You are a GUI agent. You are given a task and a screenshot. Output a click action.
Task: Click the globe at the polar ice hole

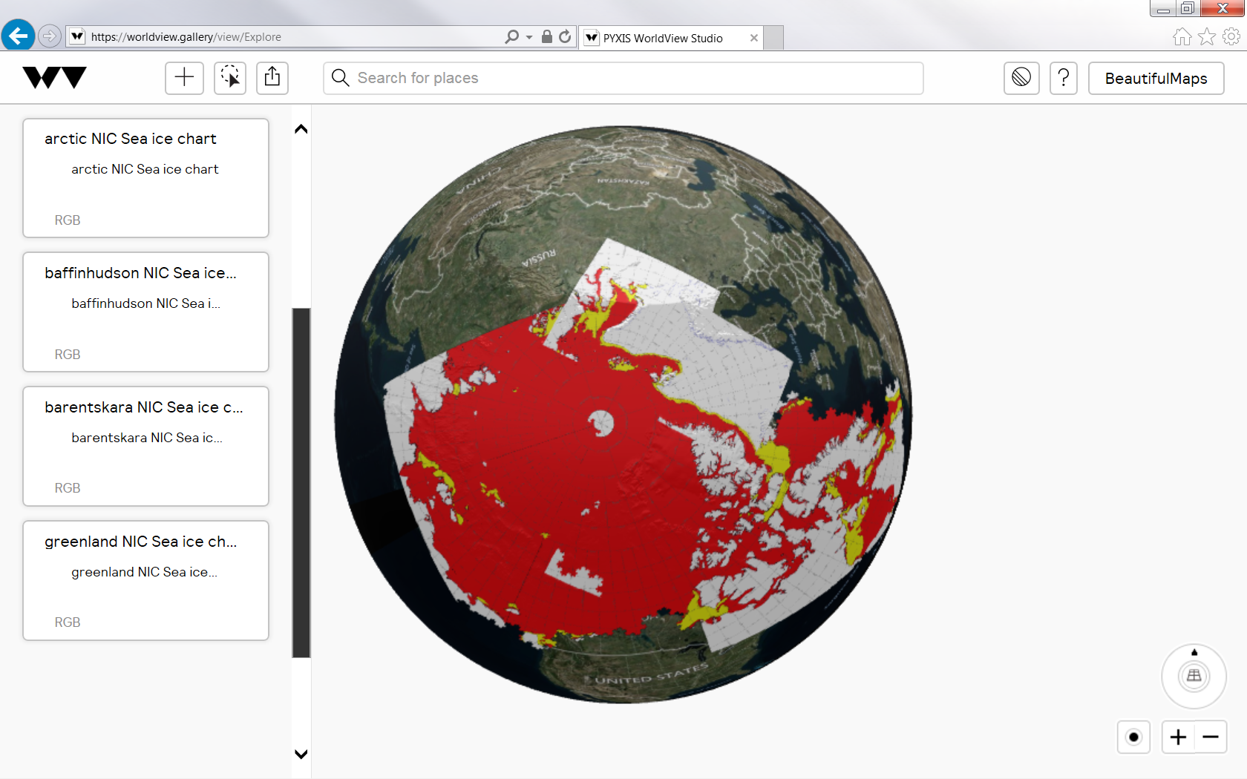(601, 424)
